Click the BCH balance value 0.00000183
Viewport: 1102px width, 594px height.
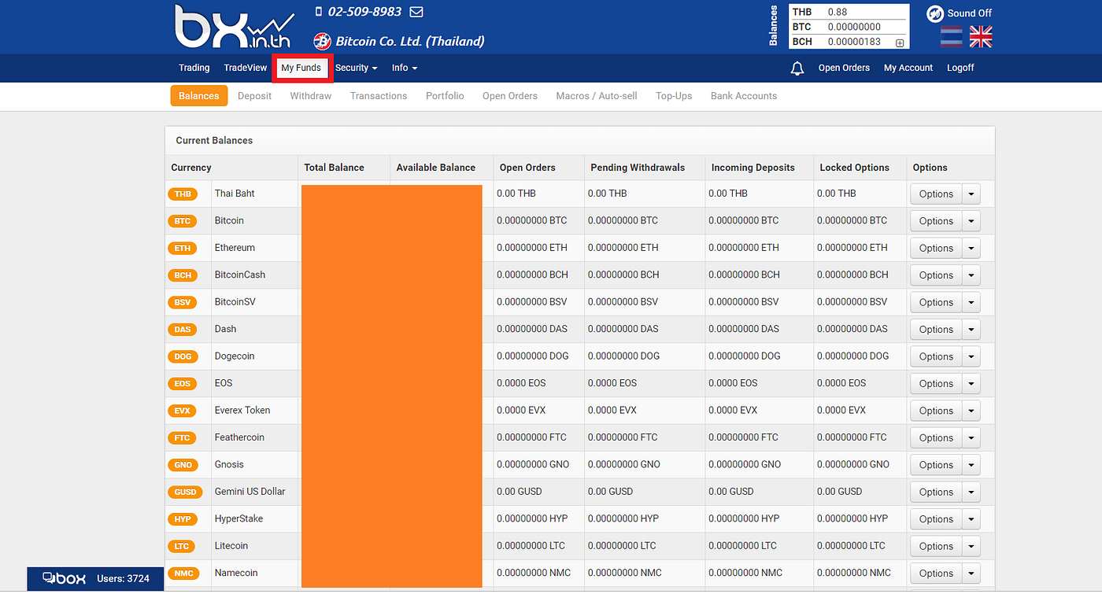click(x=854, y=42)
